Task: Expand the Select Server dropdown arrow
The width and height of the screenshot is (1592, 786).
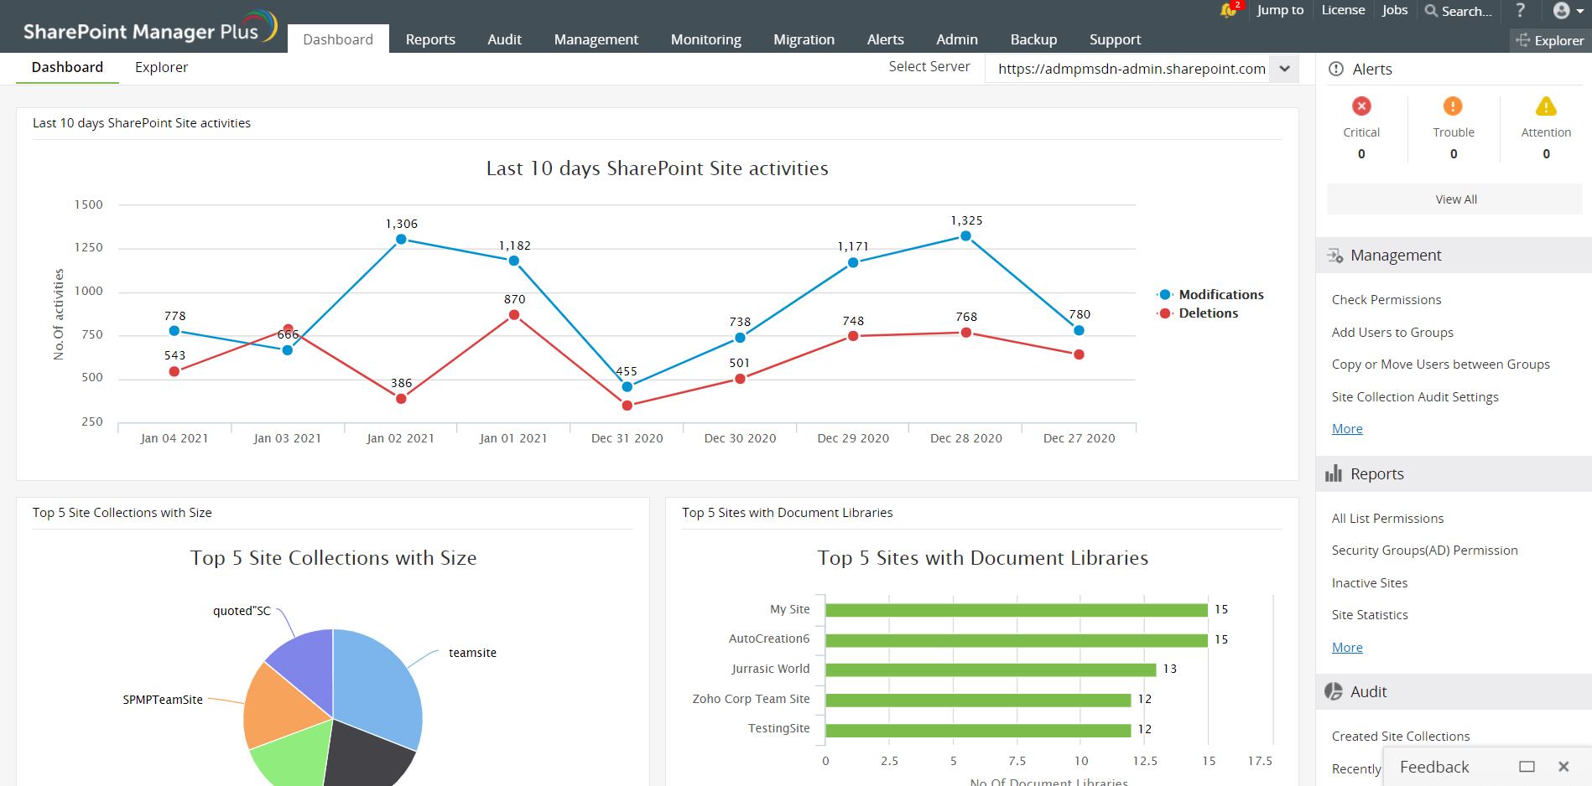Action: (x=1285, y=69)
